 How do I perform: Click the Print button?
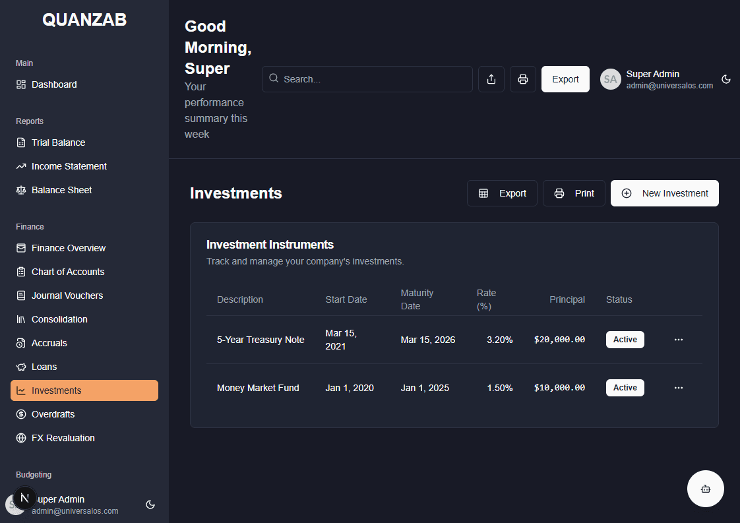574,193
